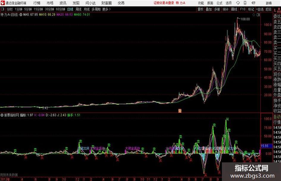Click the 108.00 high price label
The width and height of the screenshot is (281, 181).
click(x=245, y=19)
